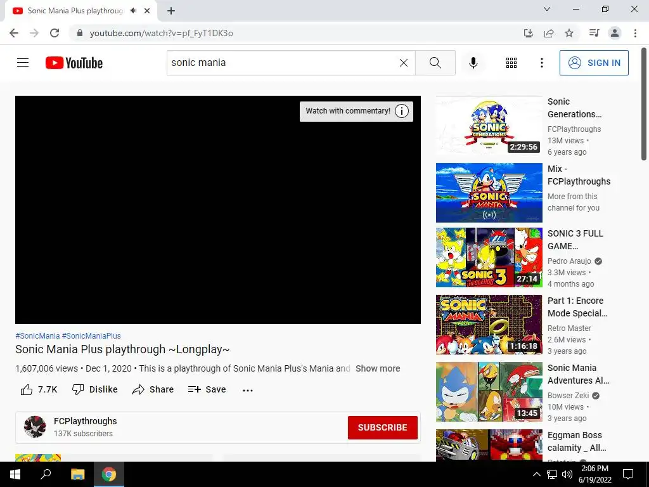Expand description with Show more
Screen dimensions: 649x487
pos(378,368)
